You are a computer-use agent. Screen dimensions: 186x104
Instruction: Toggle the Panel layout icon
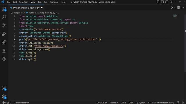click(x=162, y=2)
